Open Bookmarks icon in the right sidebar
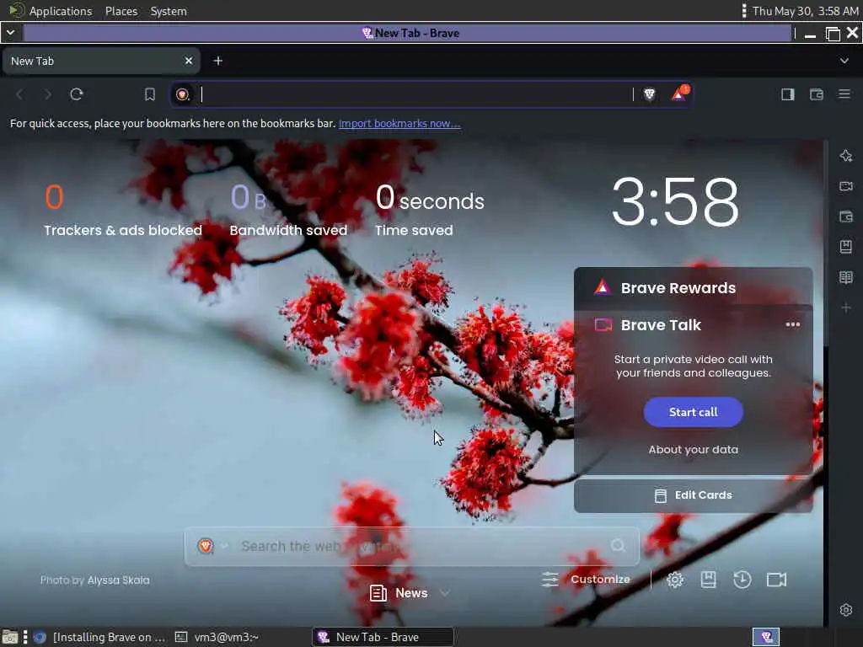 (846, 247)
